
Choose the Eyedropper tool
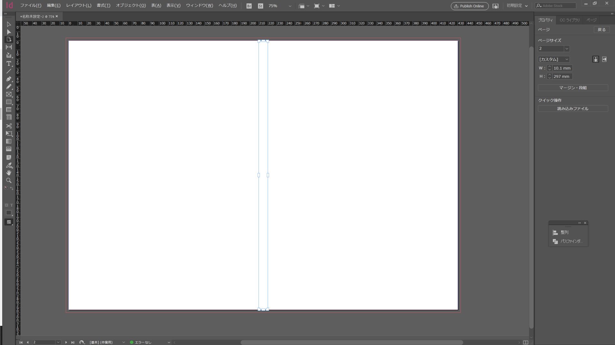pyautogui.click(x=9, y=165)
